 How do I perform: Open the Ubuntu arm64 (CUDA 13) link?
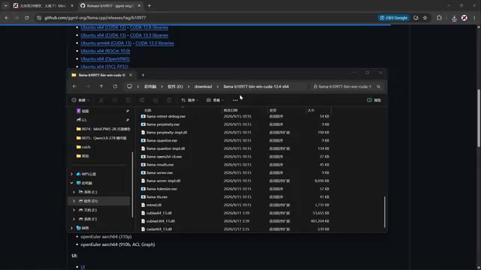[106, 43]
